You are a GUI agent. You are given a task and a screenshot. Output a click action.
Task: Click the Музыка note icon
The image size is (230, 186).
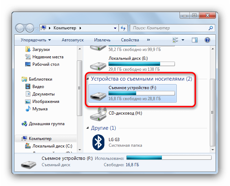point(28,109)
